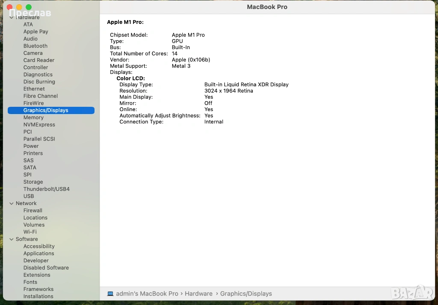Open Firewall under Network
This screenshot has width=438, height=305.
pyautogui.click(x=33, y=211)
